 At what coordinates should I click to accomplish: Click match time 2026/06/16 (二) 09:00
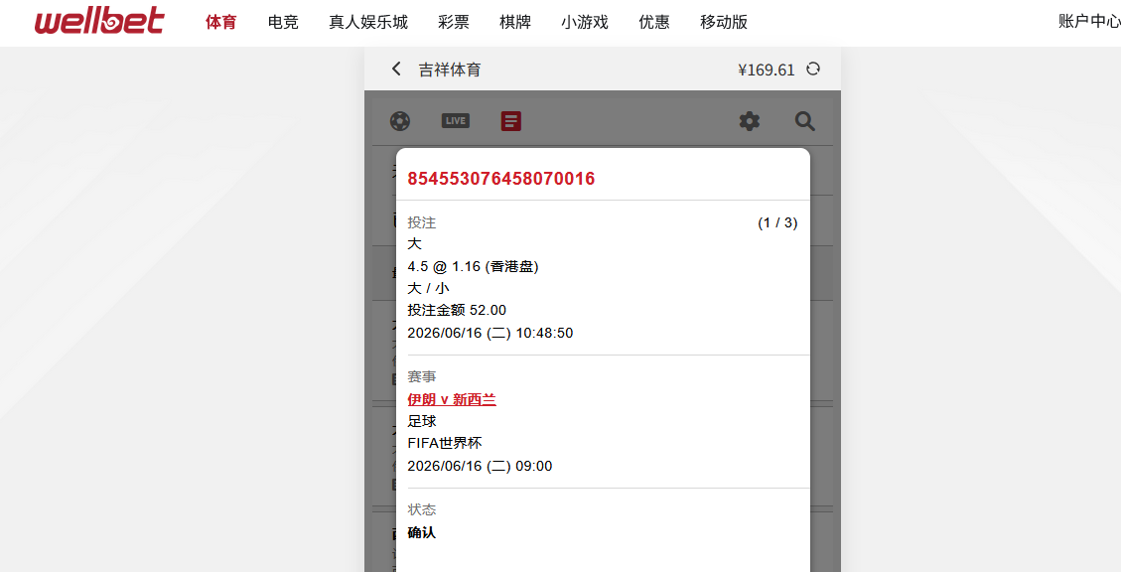pos(480,466)
